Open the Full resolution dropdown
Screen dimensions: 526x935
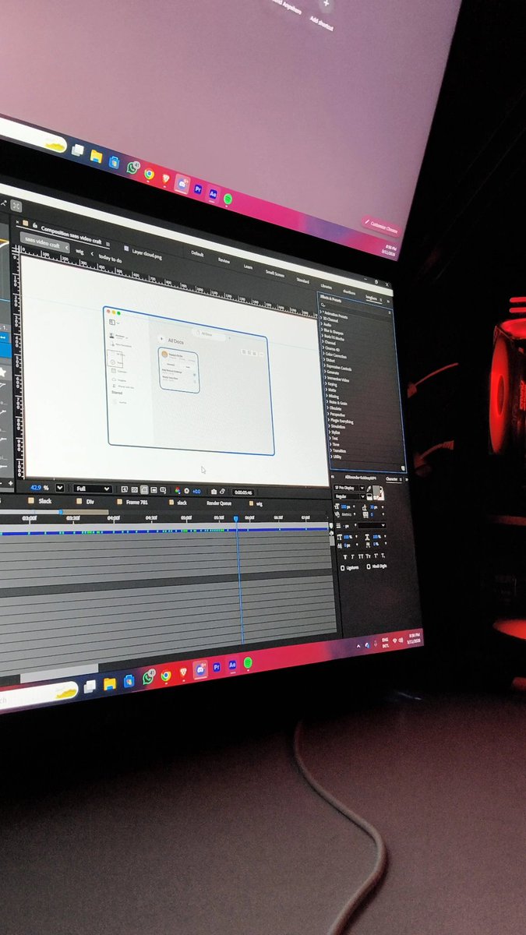point(93,489)
